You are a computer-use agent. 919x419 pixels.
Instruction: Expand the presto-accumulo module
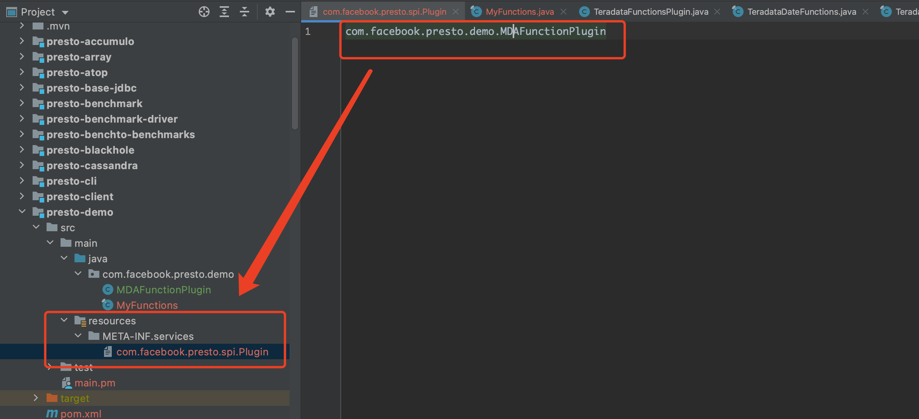22,41
